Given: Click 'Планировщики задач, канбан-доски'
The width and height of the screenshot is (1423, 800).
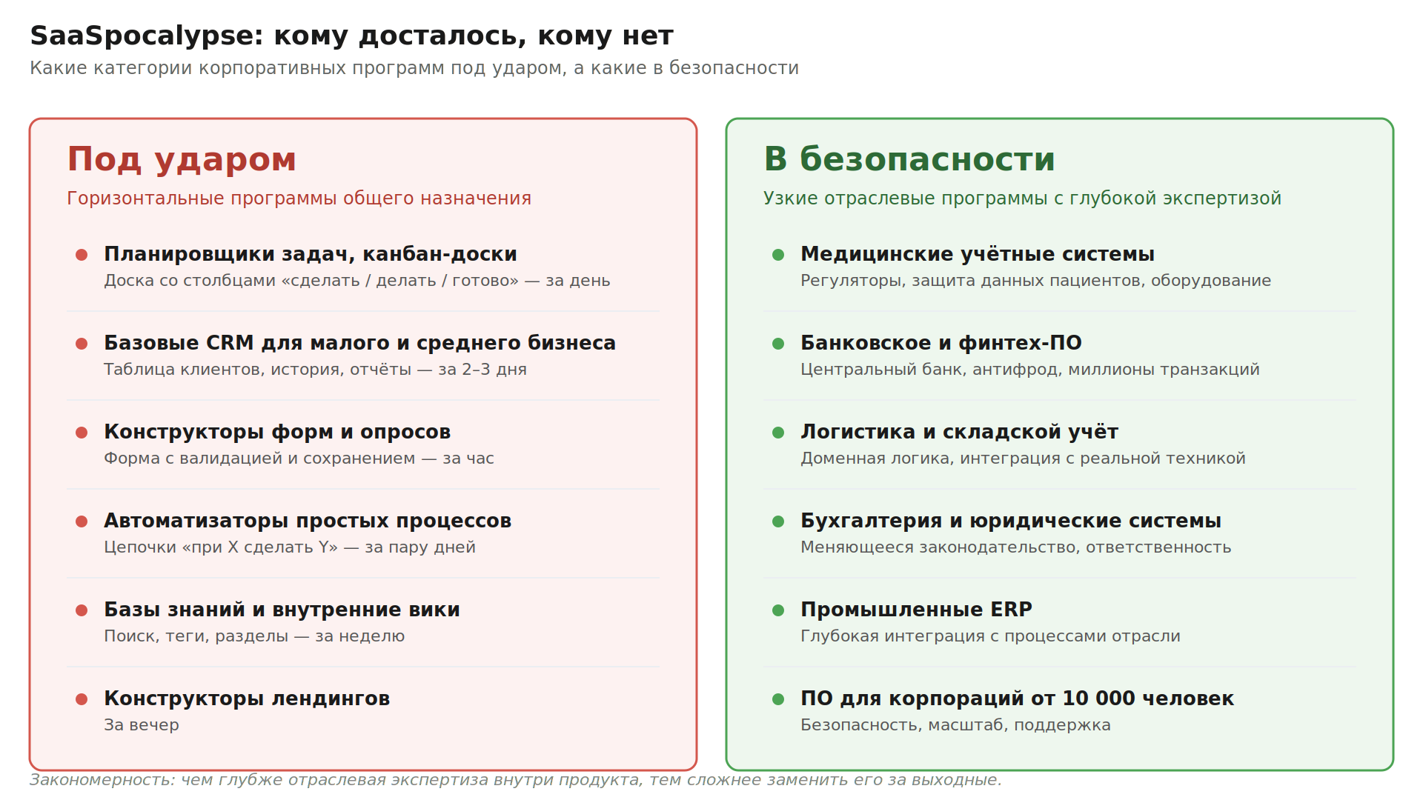Looking at the screenshot, I should pyautogui.click(x=311, y=254).
